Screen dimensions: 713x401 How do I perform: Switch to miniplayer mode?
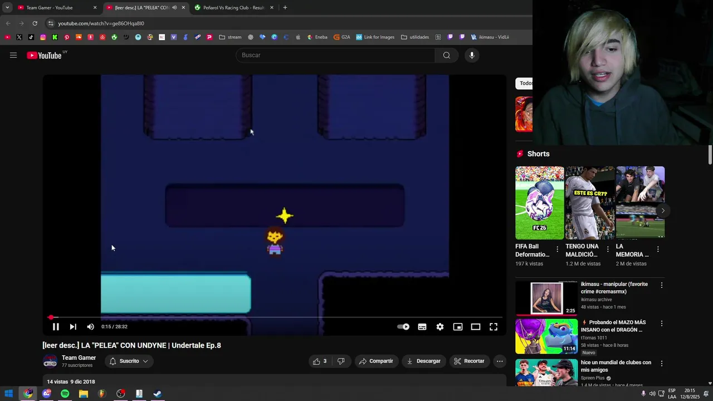pos(458,327)
